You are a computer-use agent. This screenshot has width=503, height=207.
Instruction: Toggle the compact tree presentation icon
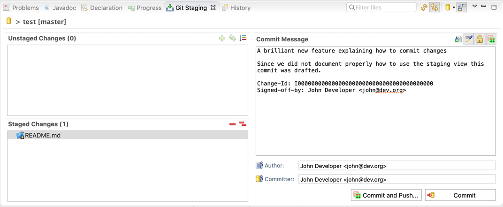pyautogui.click(x=462, y=8)
